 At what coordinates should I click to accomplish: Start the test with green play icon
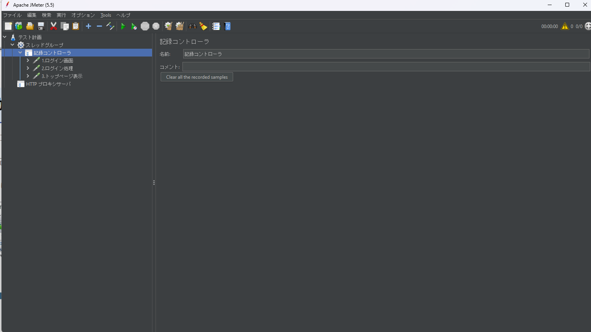(x=123, y=26)
